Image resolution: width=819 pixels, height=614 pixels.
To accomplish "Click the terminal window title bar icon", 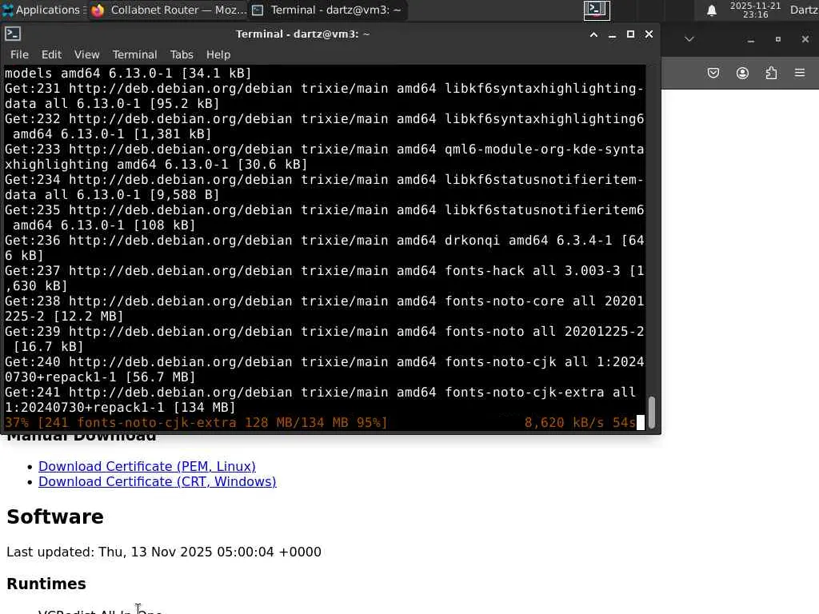I will (13, 34).
